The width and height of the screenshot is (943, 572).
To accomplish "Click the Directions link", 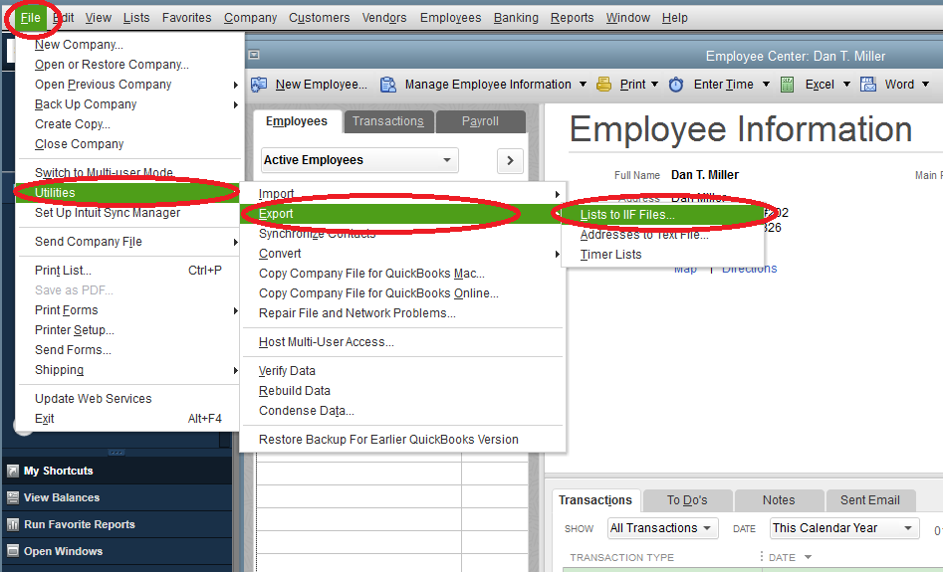I will click(749, 269).
